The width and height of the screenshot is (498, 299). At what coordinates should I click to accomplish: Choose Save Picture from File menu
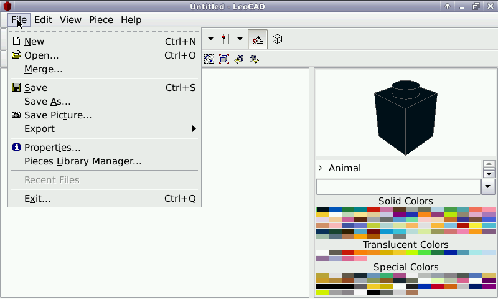[58, 115]
